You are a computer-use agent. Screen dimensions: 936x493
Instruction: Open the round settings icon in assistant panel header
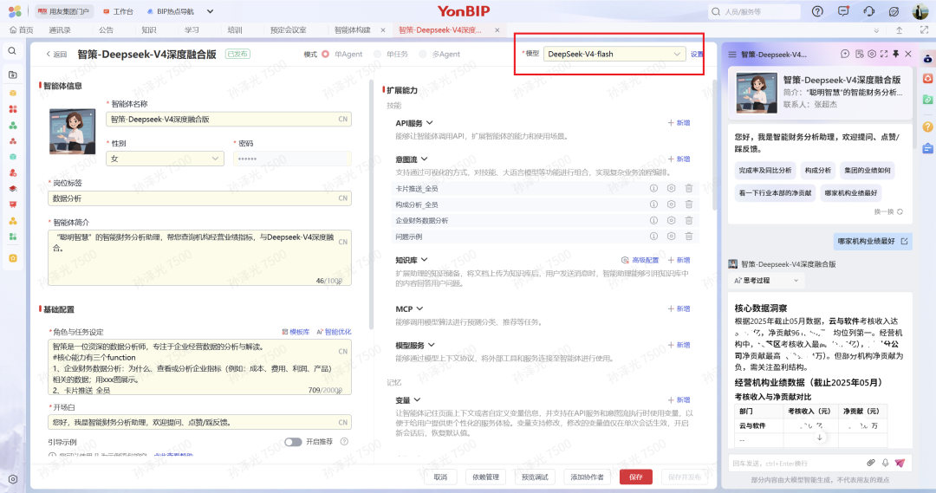(872, 54)
